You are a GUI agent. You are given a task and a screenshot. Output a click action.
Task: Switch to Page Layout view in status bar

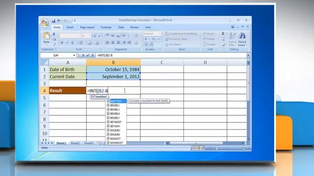[198, 148]
